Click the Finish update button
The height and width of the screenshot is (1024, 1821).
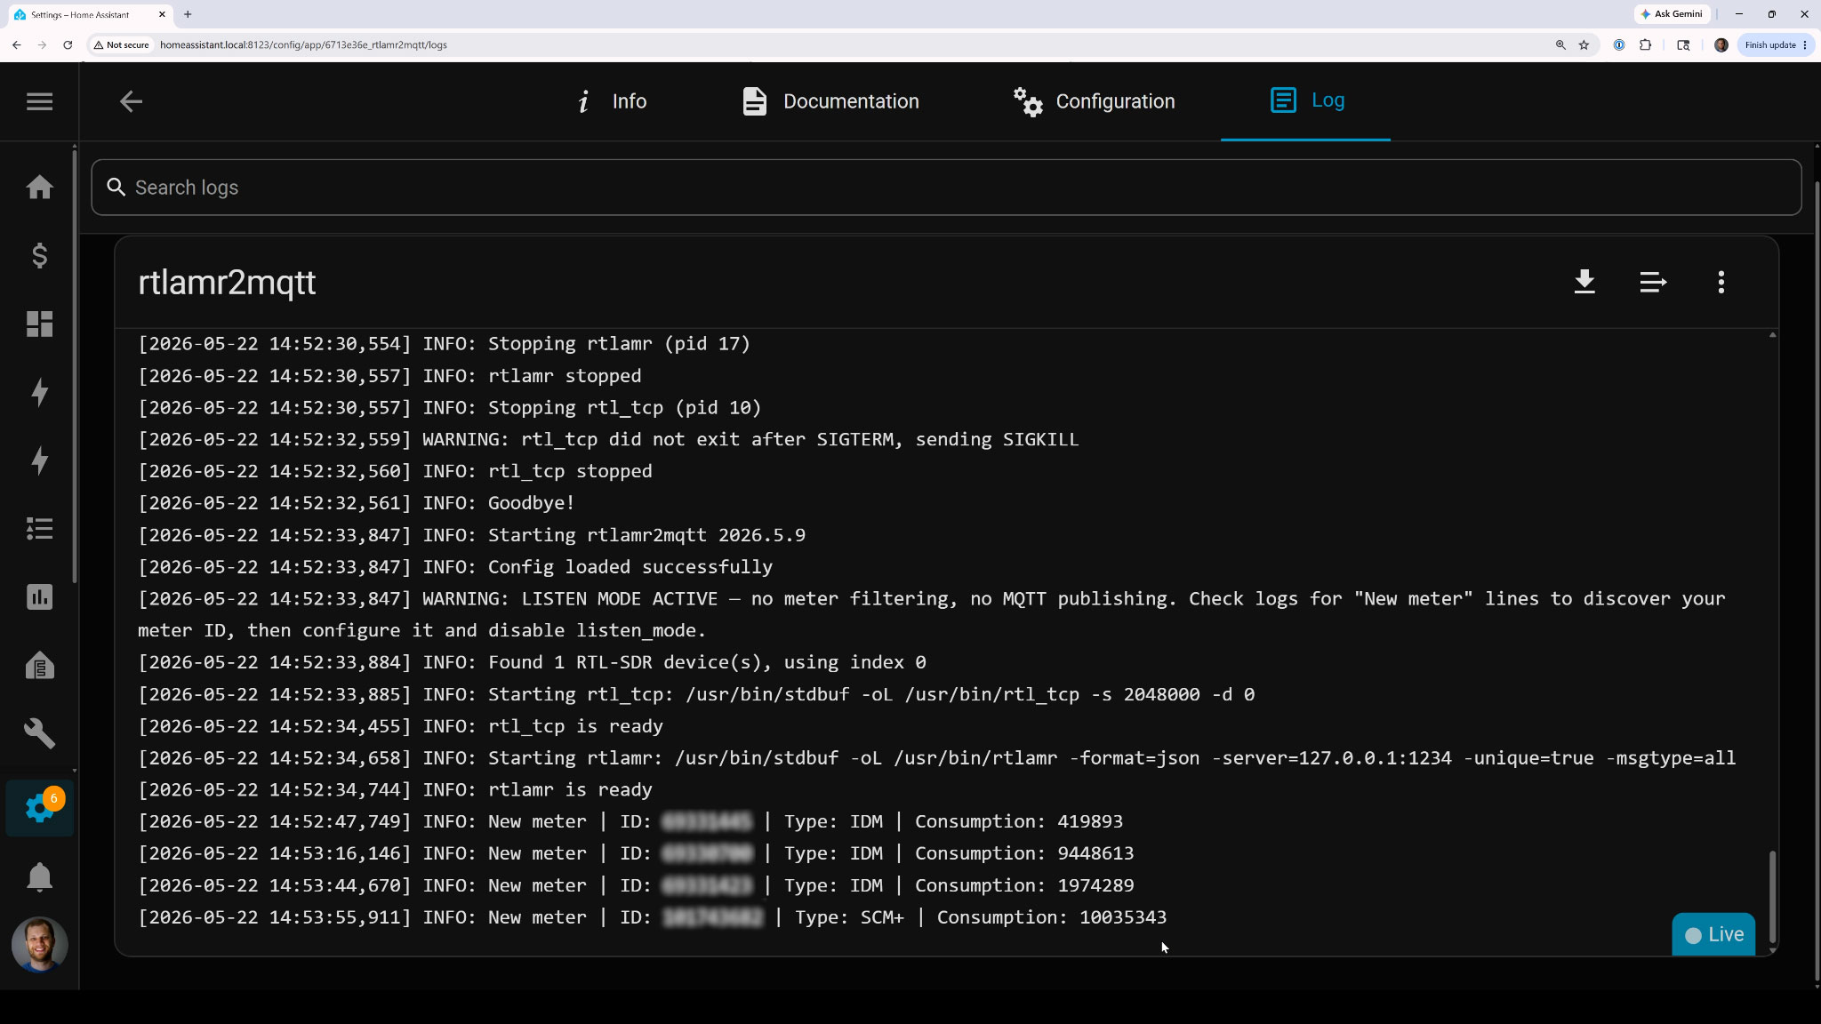click(x=1775, y=44)
